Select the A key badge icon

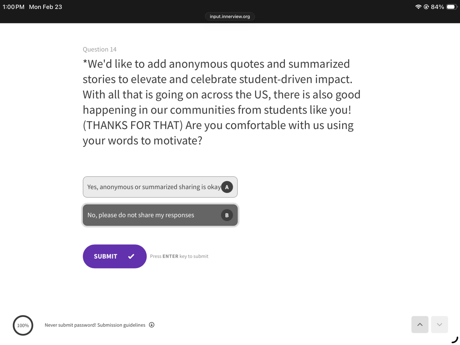point(227,187)
